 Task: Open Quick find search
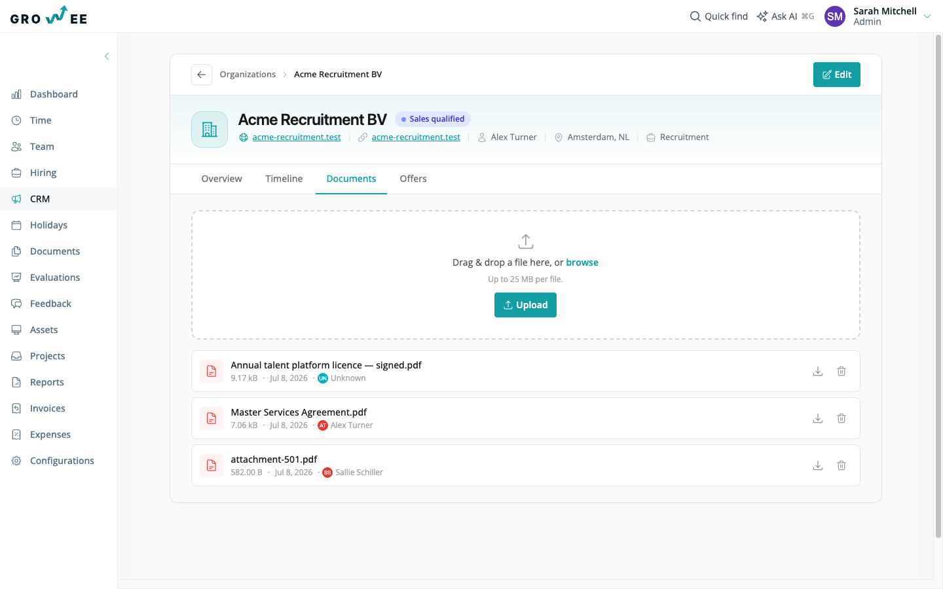pyautogui.click(x=719, y=16)
